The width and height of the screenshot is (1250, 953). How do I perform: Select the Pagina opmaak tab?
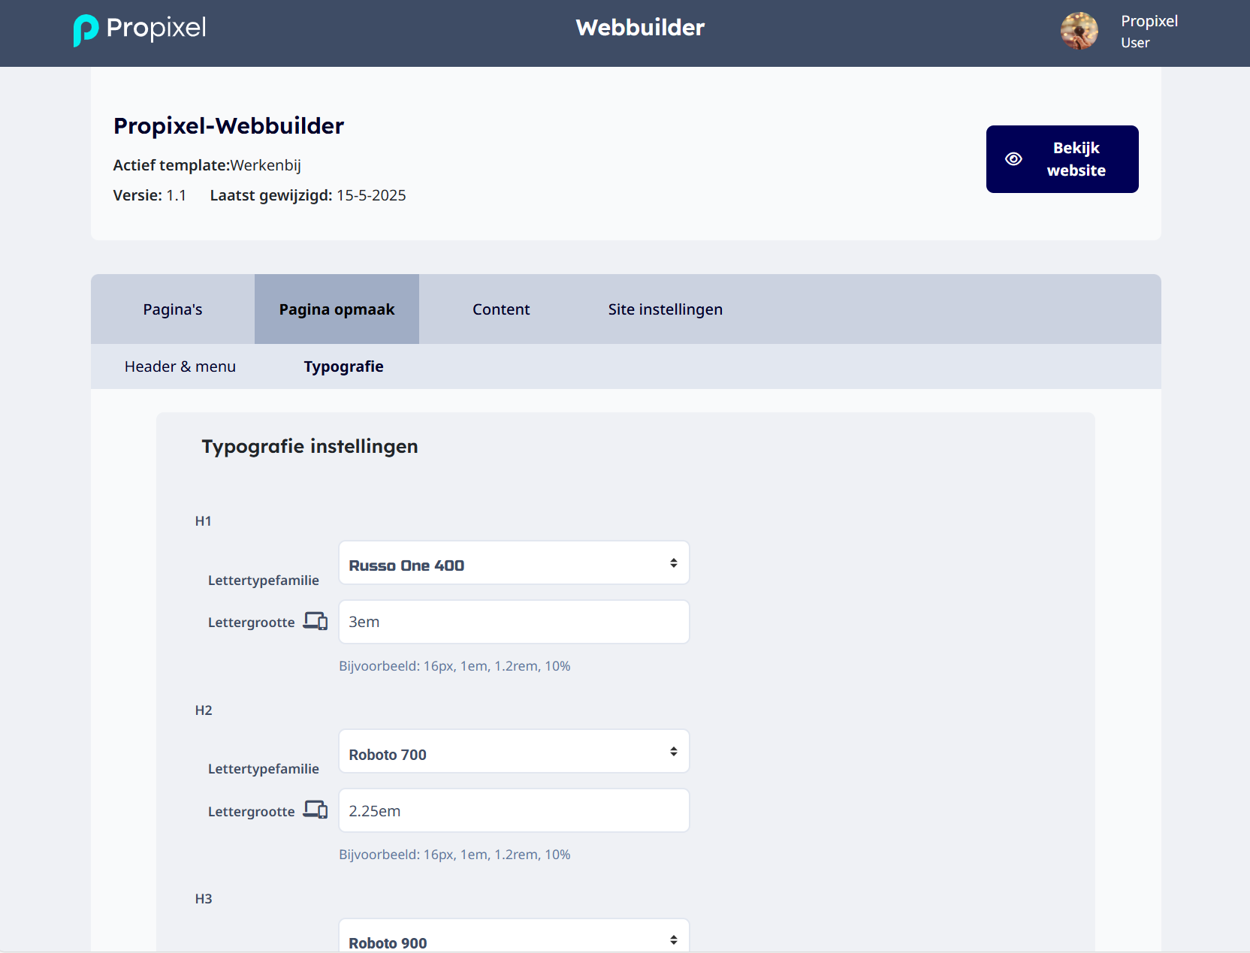(337, 309)
